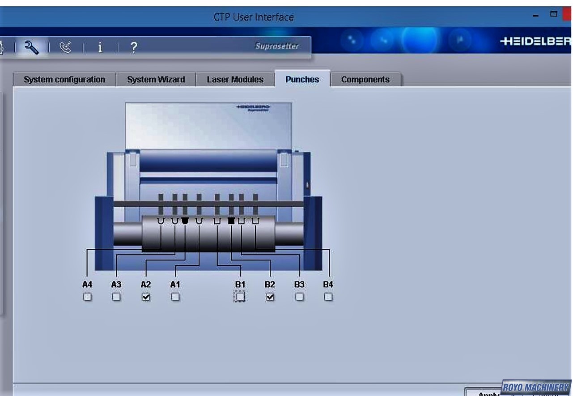
Task: Tick the B1 punch checkbox
Action: point(240,297)
